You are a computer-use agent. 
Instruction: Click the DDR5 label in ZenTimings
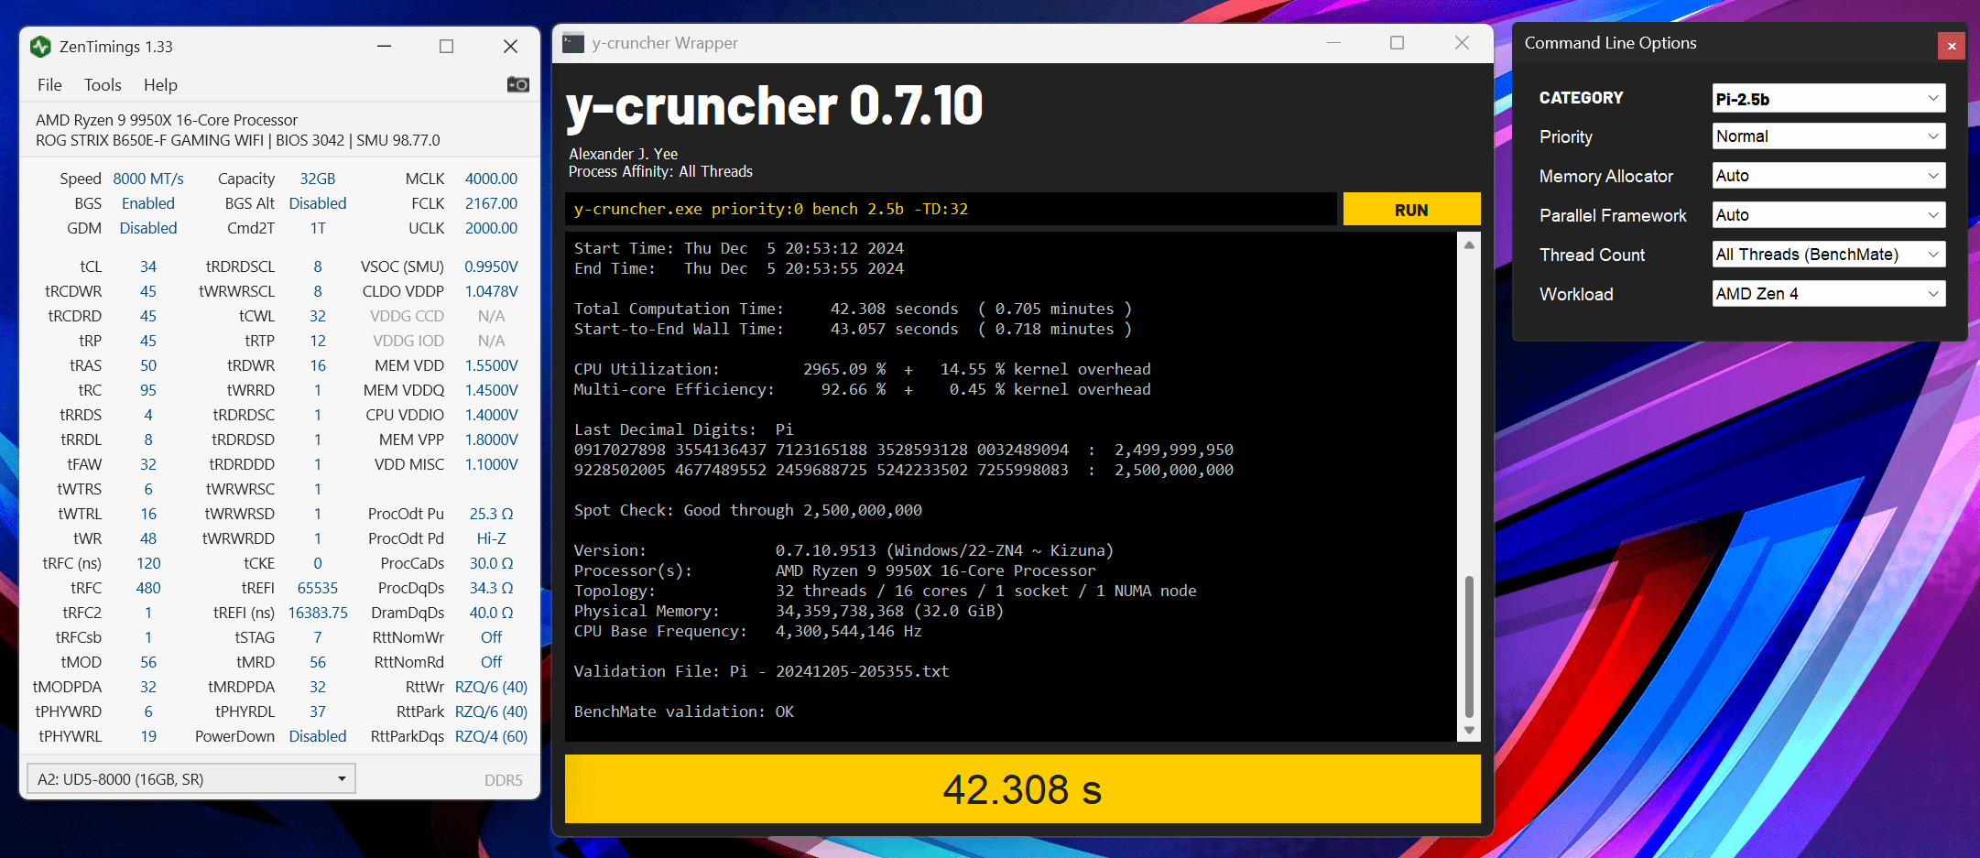point(504,780)
